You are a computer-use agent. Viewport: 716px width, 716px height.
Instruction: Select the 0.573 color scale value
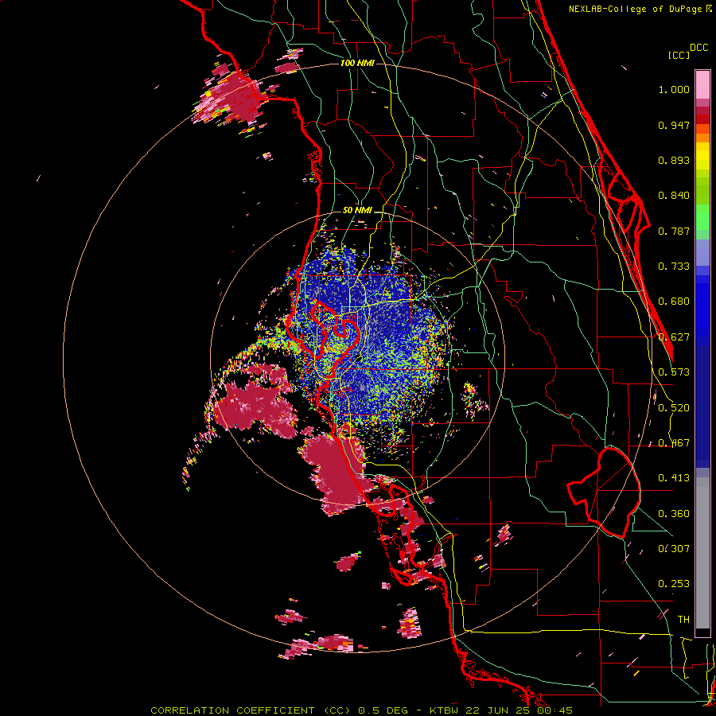[674, 372]
